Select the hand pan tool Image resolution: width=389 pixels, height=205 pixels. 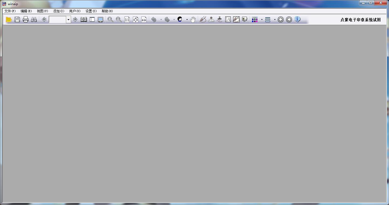pyautogui.click(x=193, y=19)
